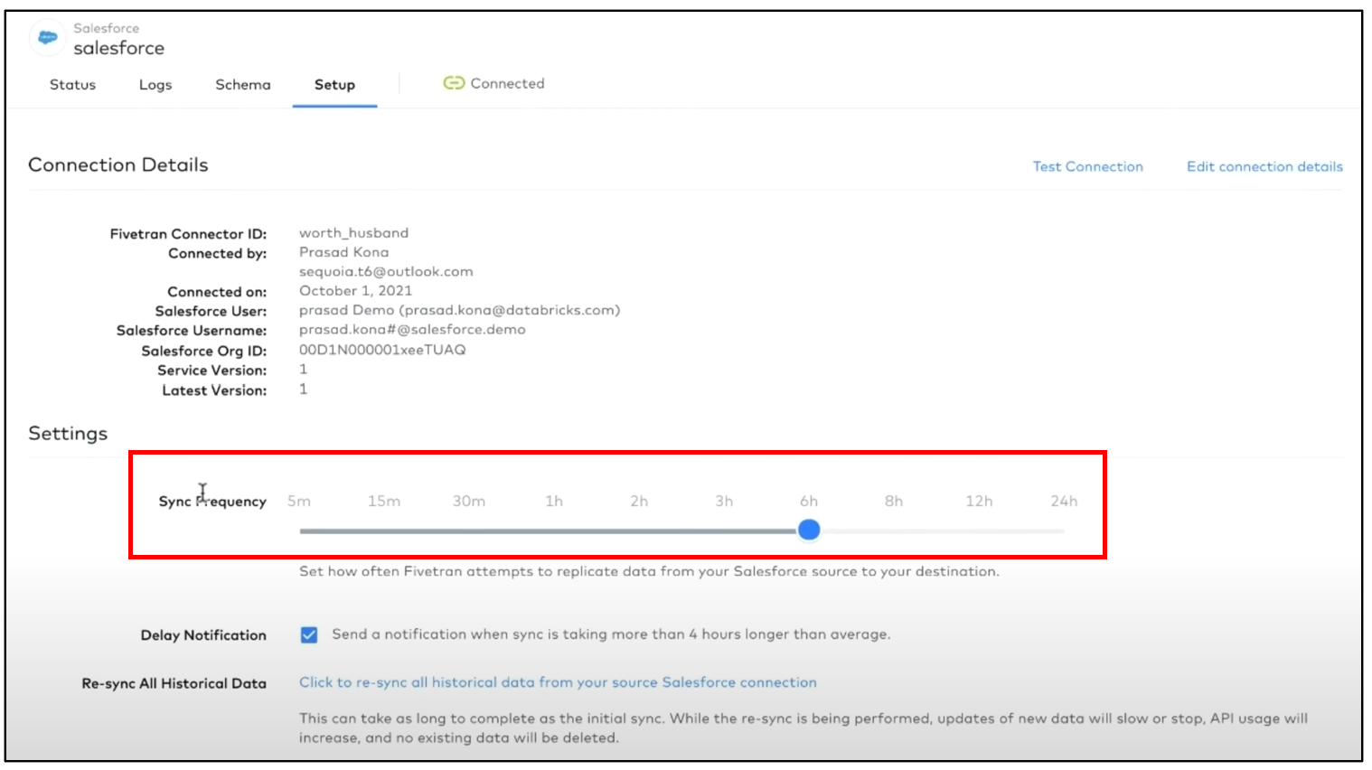Select the Setup tab
Viewport: 1372px width, 770px height.
coord(334,84)
